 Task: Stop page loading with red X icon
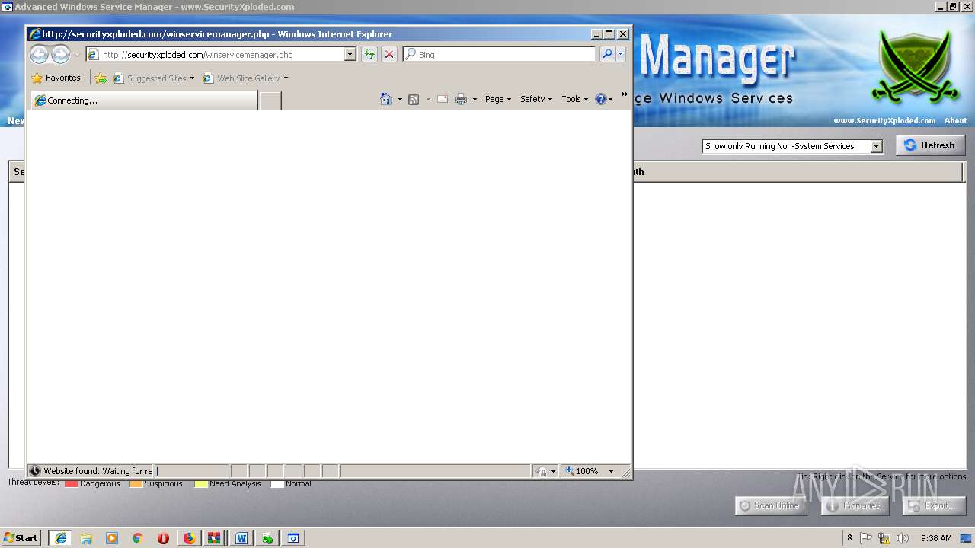click(389, 54)
